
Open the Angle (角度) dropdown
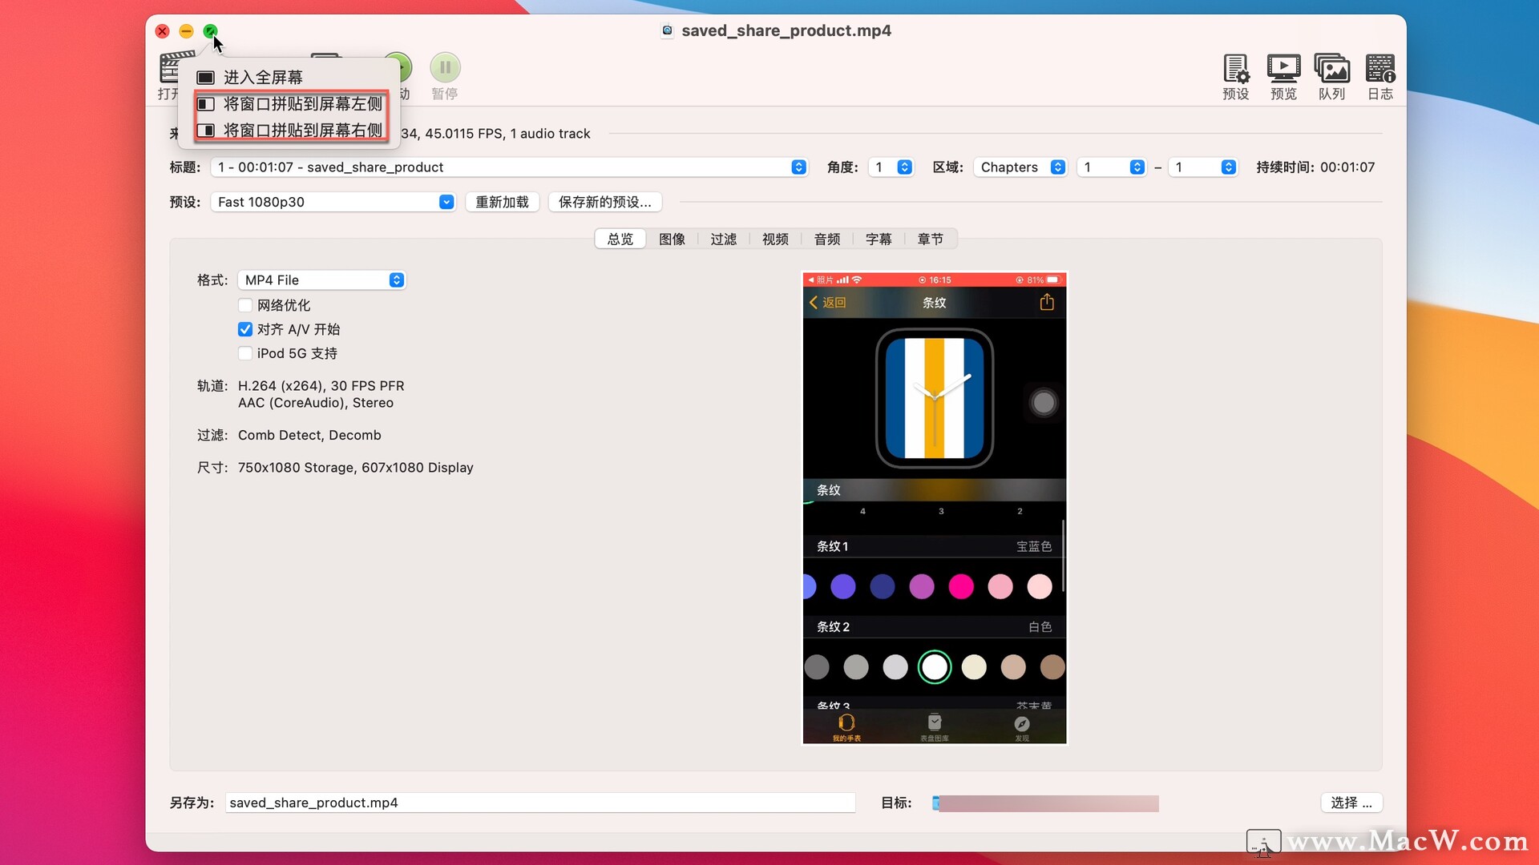coord(891,167)
